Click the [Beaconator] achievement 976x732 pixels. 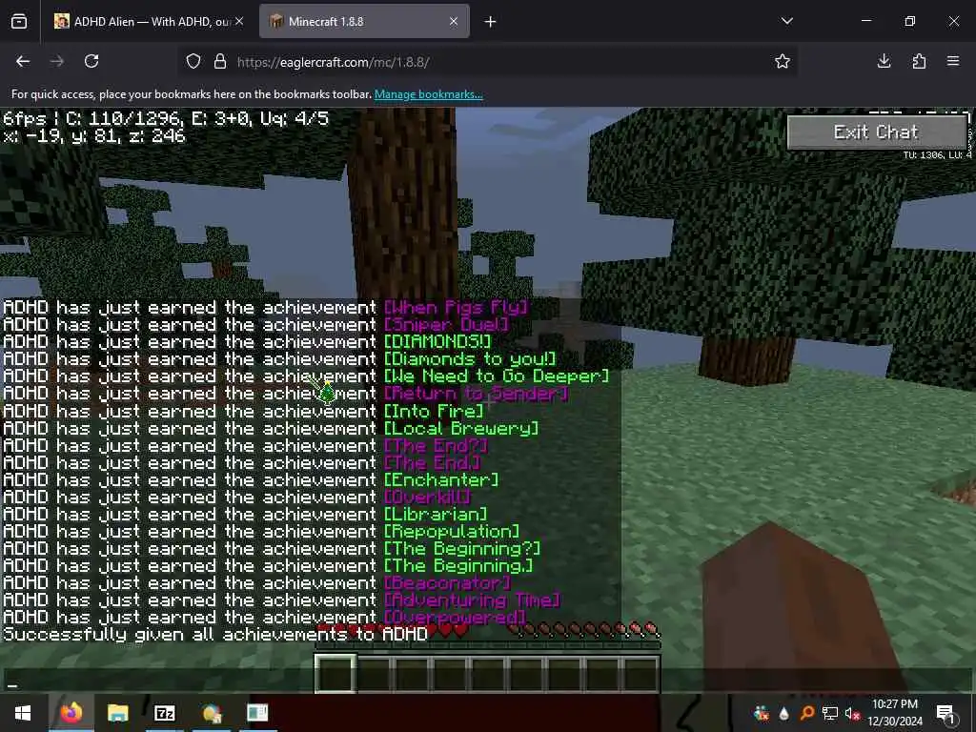[x=448, y=583]
